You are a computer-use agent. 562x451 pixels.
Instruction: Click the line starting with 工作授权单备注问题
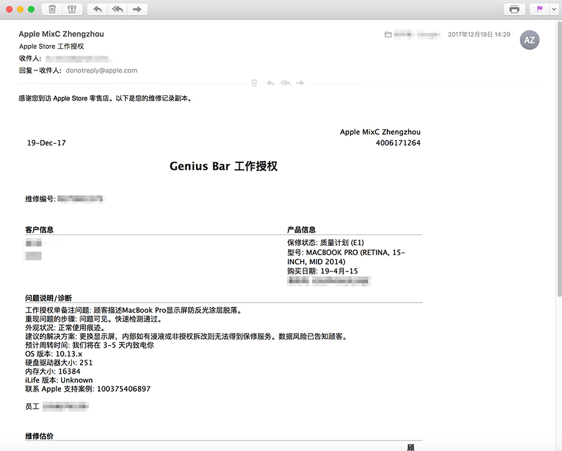[x=134, y=310]
